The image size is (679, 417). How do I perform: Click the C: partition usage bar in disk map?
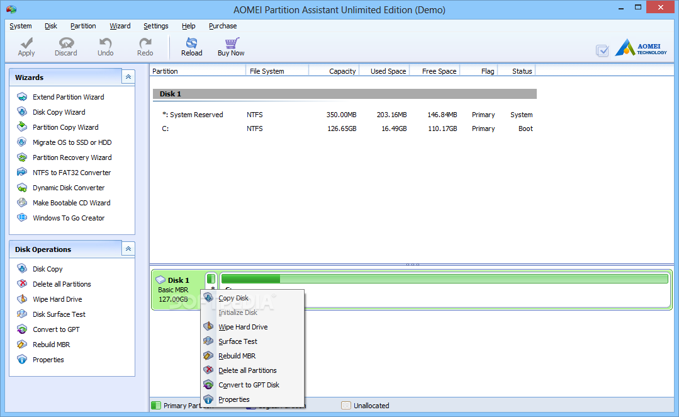(445, 278)
